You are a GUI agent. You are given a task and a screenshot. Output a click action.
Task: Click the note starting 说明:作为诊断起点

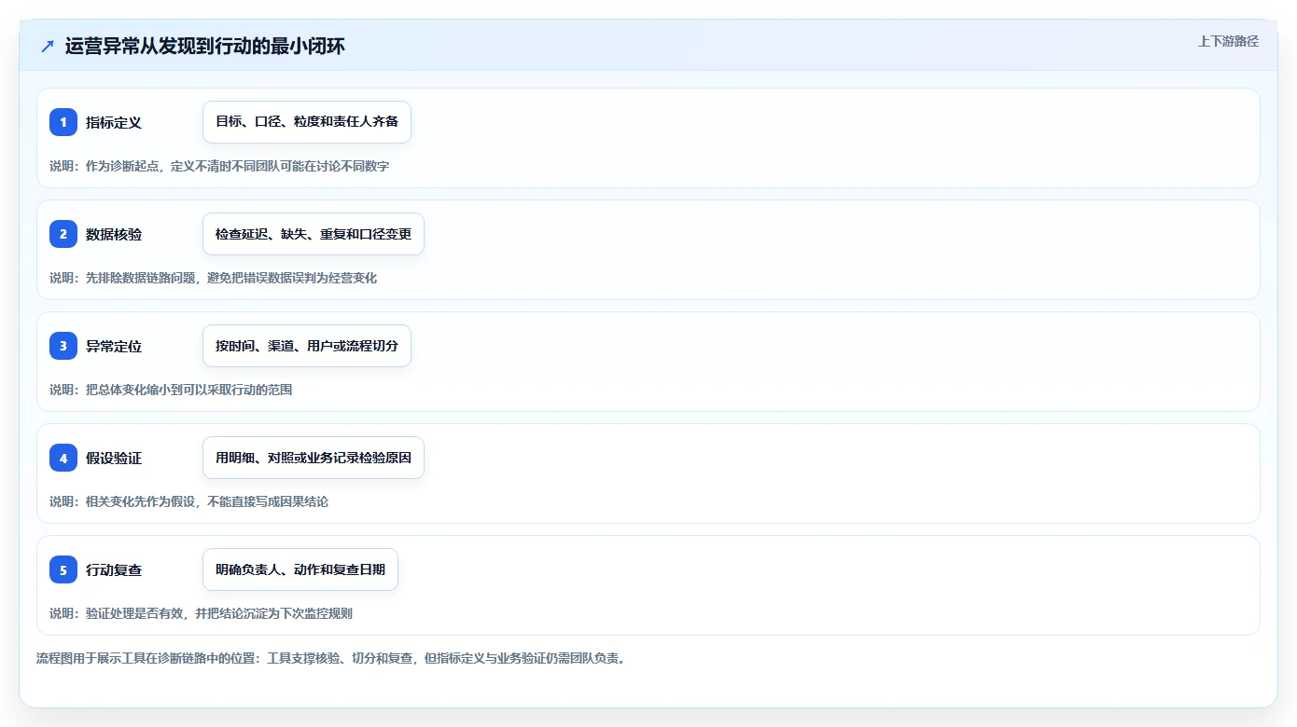[x=219, y=166]
